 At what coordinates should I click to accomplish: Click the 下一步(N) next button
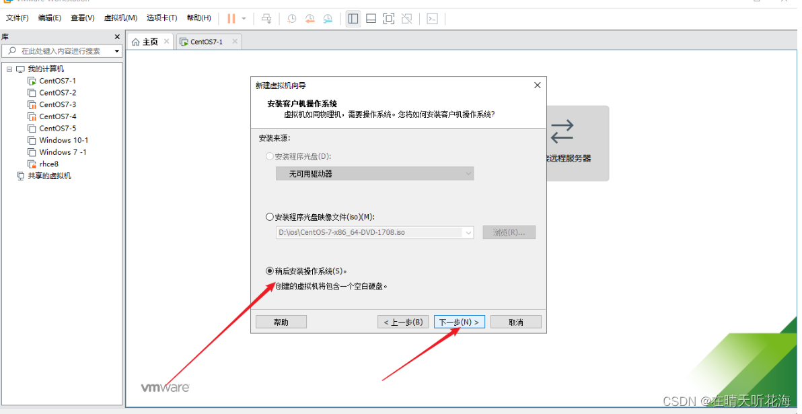[460, 322]
